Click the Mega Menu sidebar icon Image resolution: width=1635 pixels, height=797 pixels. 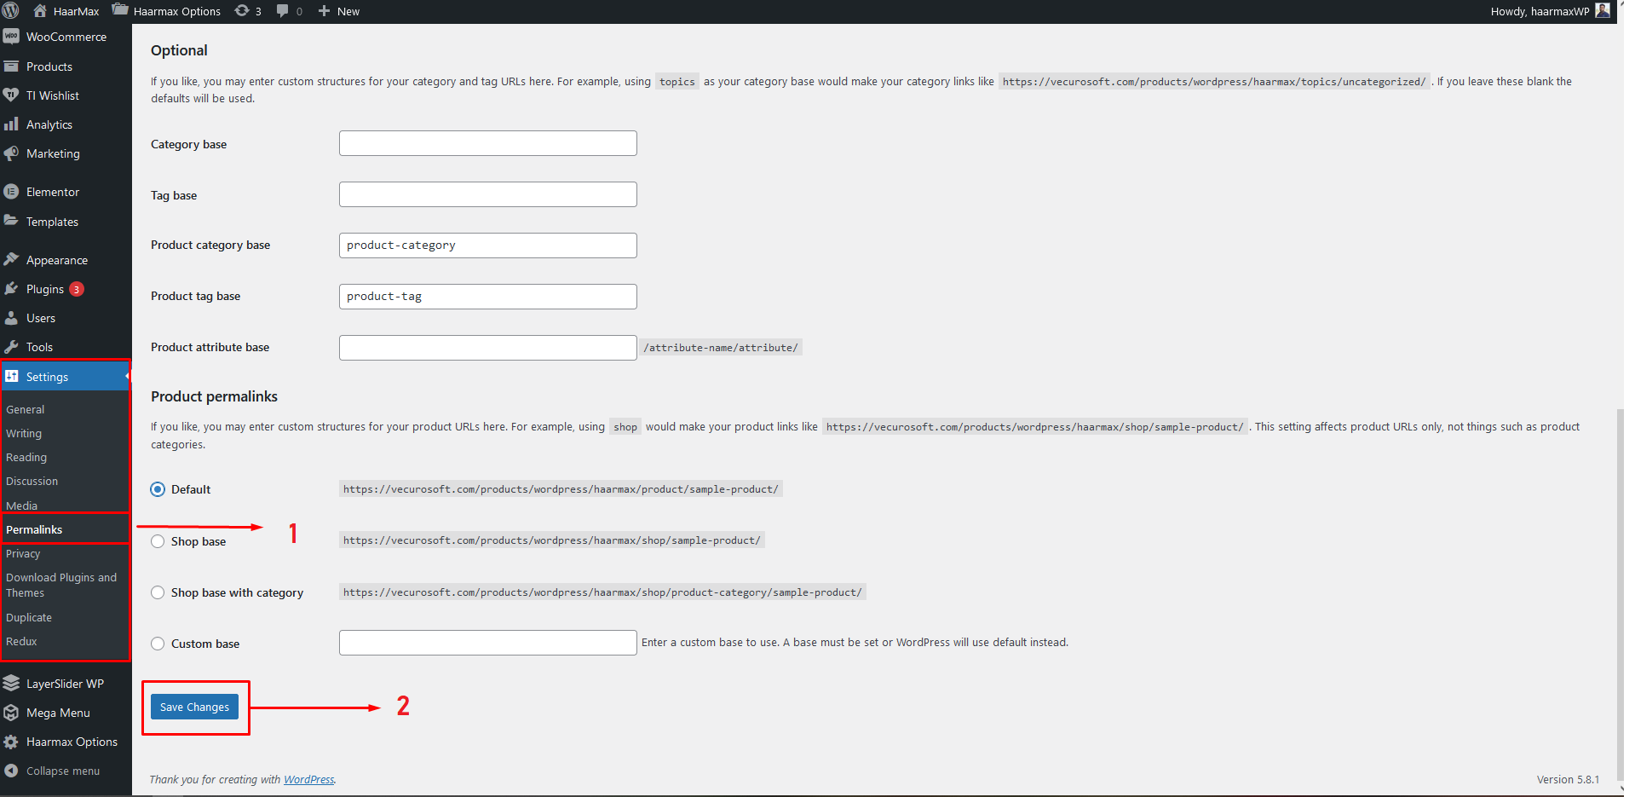[11, 713]
